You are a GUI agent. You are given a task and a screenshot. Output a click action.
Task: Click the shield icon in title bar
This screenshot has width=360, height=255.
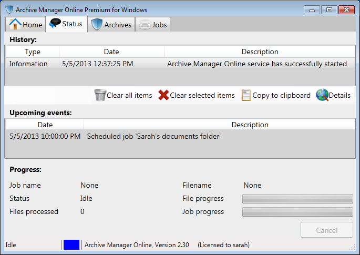(9, 10)
